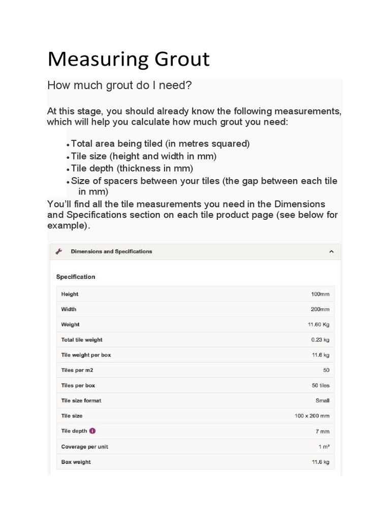Click the Dimensions and Specifications header title
The height and width of the screenshot is (521, 390).
(x=111, y=251)
